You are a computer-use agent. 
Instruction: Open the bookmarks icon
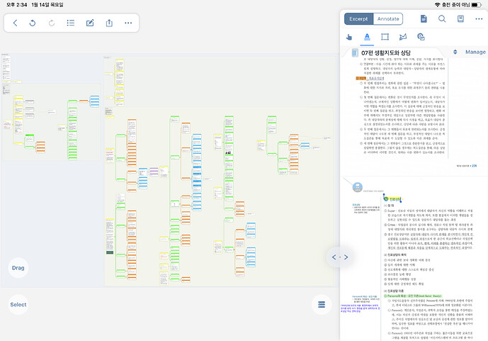460,18
